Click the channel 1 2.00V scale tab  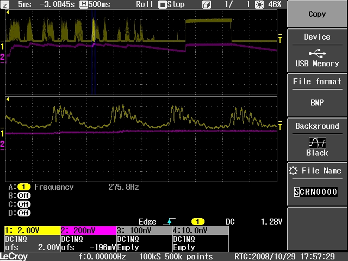point(33,231)
